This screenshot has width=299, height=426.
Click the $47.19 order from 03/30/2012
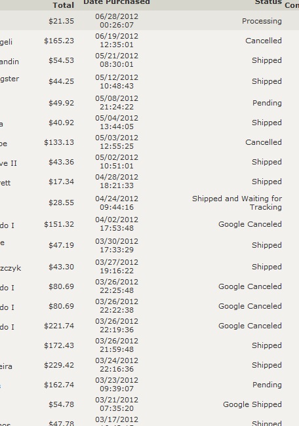coord(149,245)
